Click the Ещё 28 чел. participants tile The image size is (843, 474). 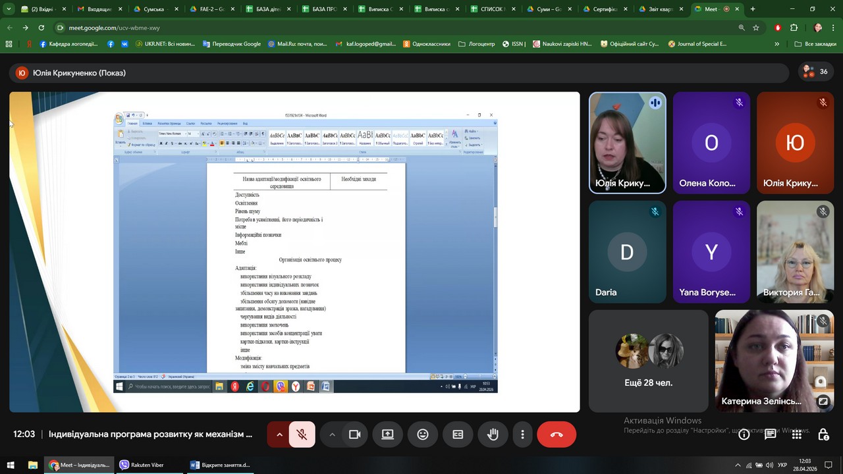(x=648, y=361)
